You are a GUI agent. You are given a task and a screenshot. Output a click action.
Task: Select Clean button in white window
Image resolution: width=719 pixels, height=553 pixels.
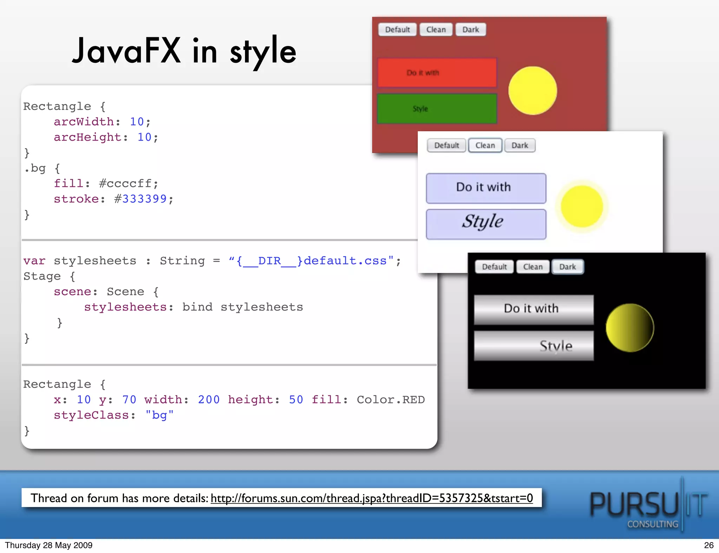pos(485,145)
